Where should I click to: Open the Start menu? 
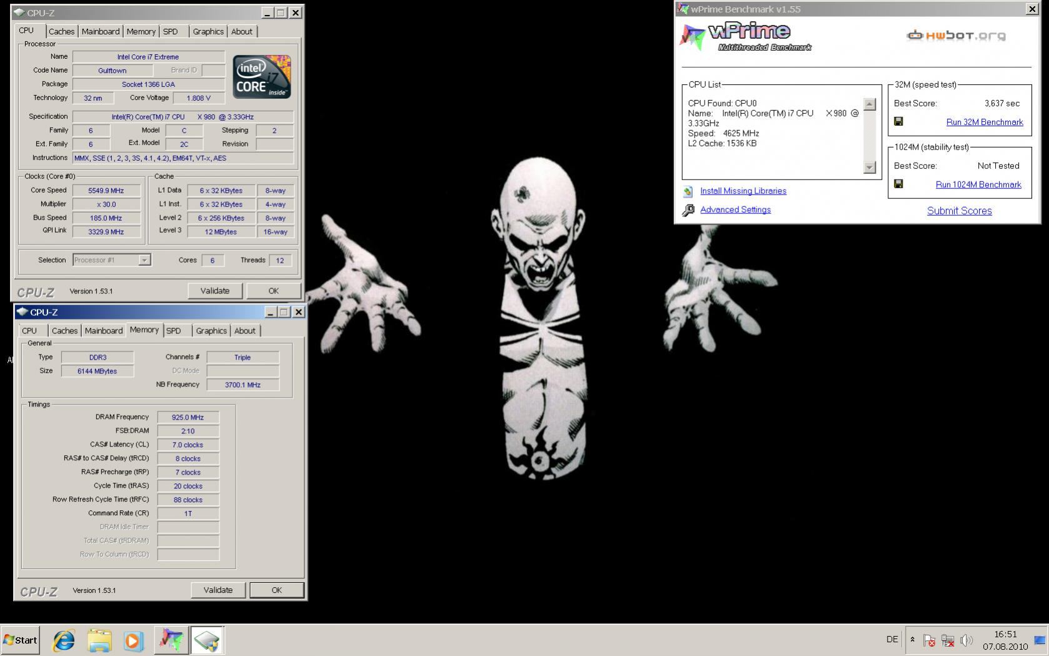[x=20, y=640]
